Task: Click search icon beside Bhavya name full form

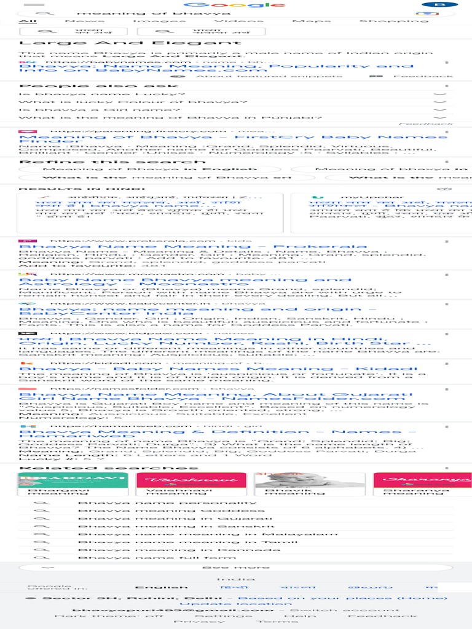Action: 41,558
